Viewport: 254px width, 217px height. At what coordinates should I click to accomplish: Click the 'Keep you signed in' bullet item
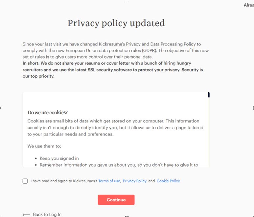(59, 158)
